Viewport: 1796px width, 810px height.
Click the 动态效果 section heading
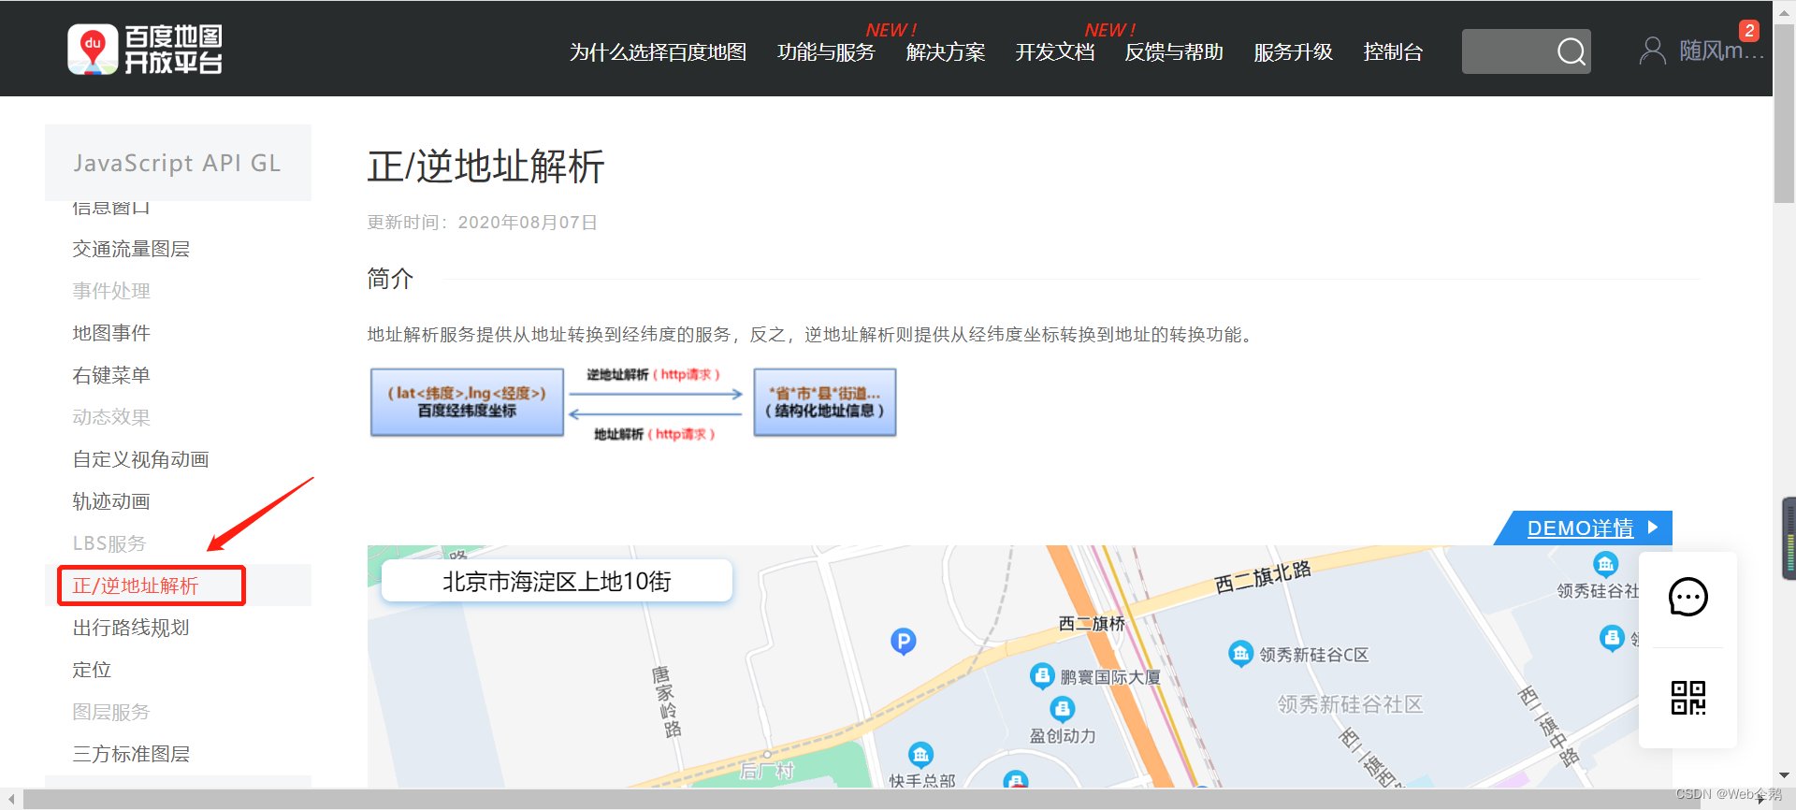point(111,417)
